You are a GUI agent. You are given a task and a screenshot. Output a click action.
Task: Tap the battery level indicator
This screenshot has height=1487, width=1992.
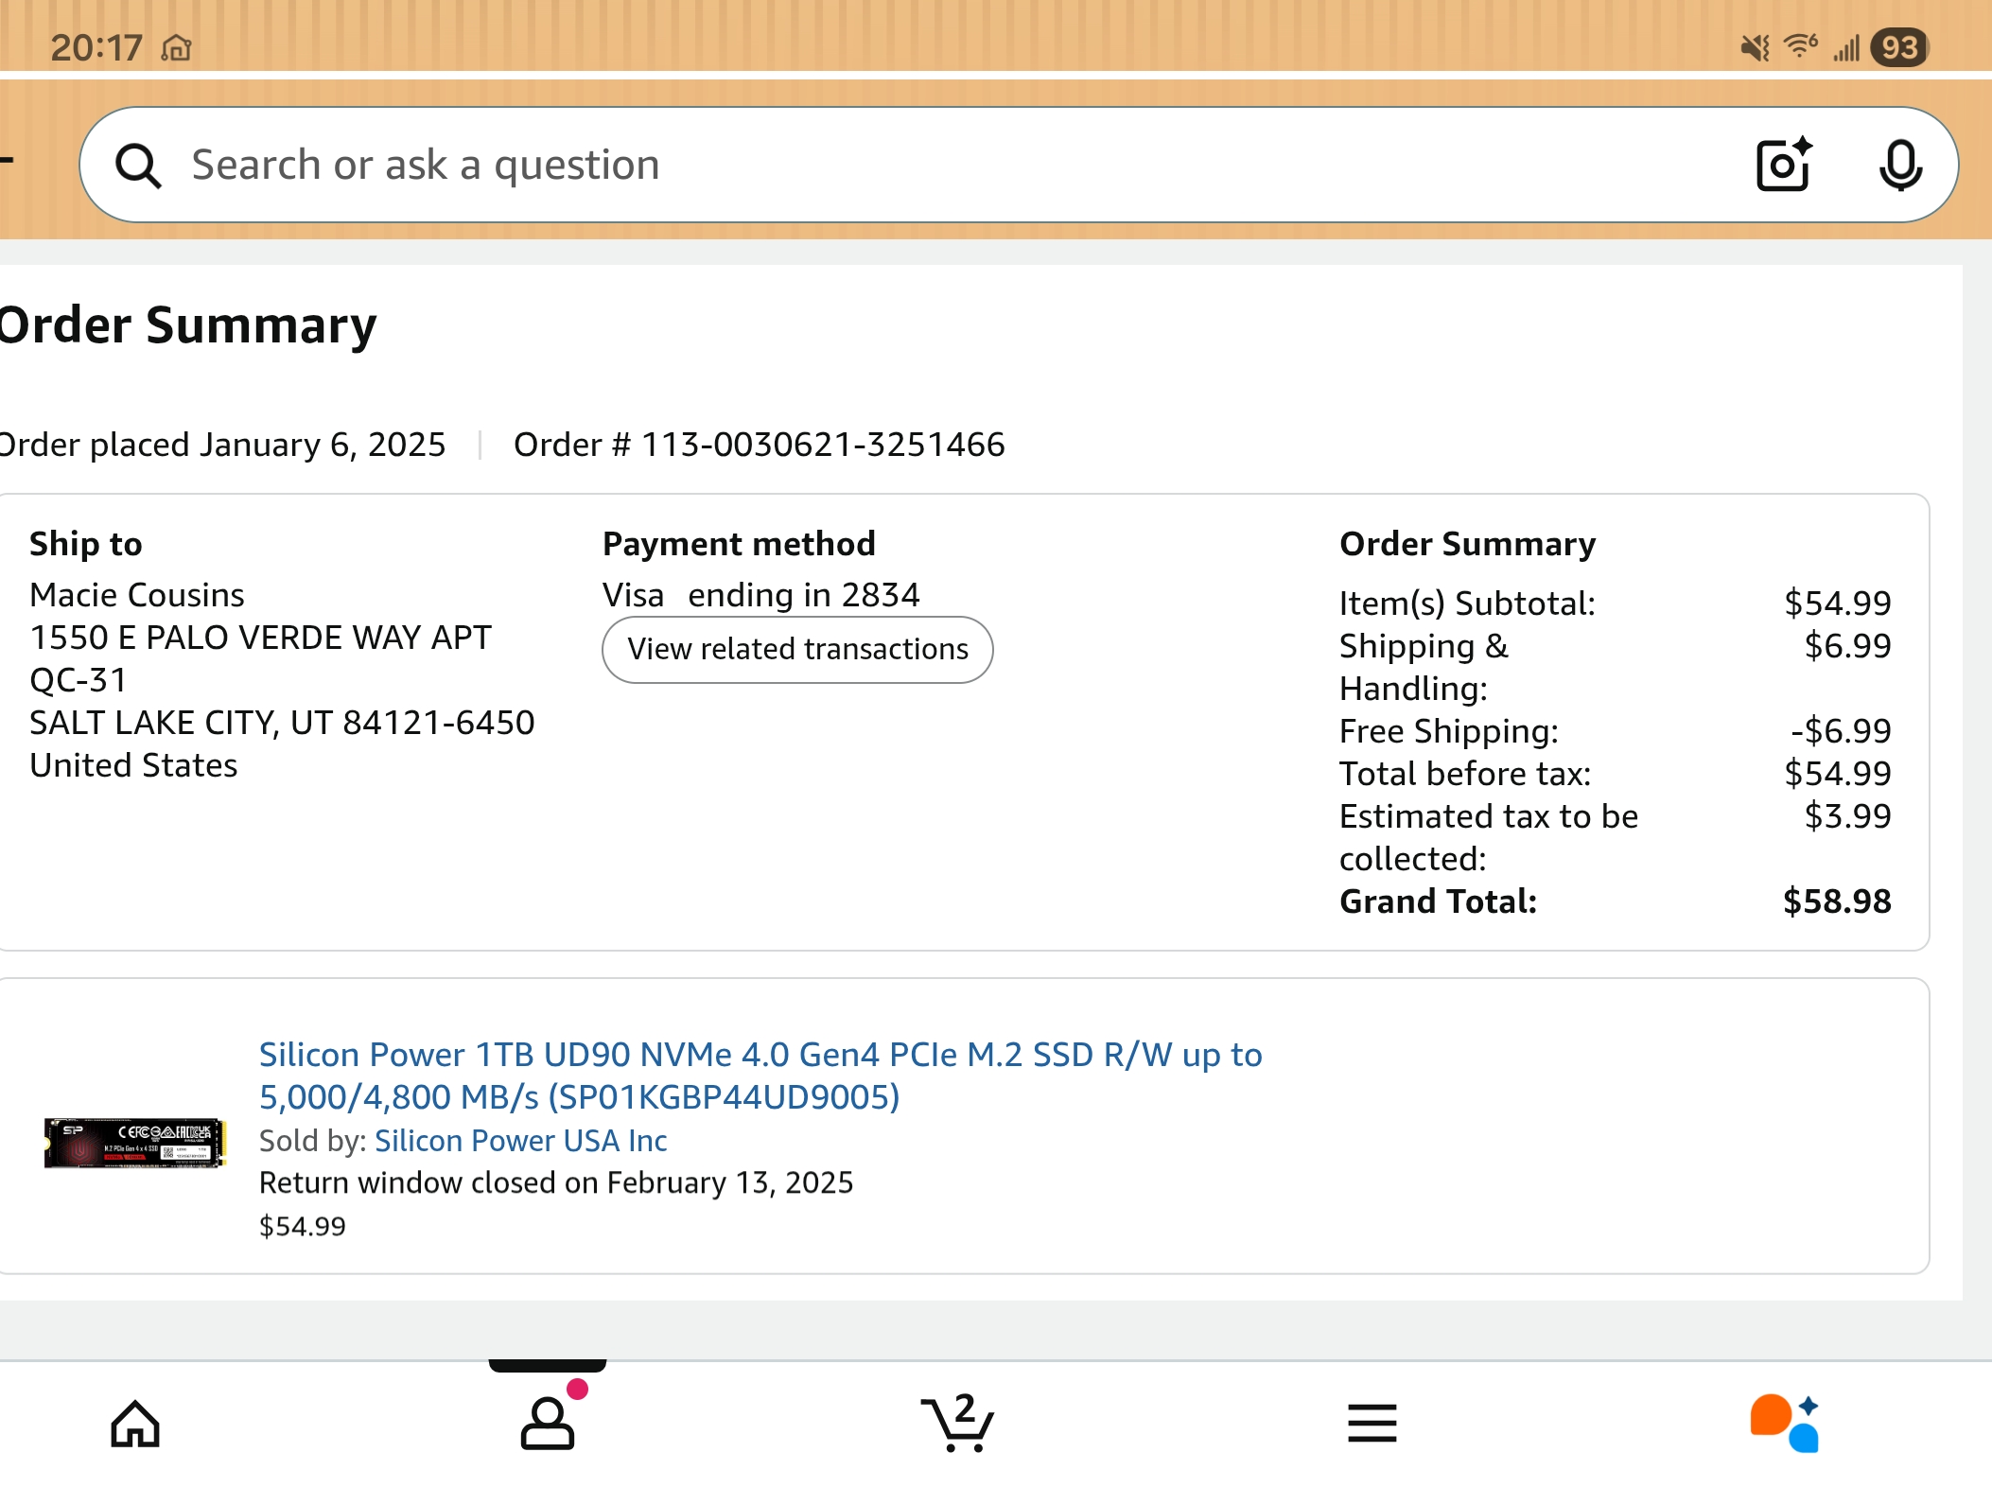click(x=1899, y=47)
